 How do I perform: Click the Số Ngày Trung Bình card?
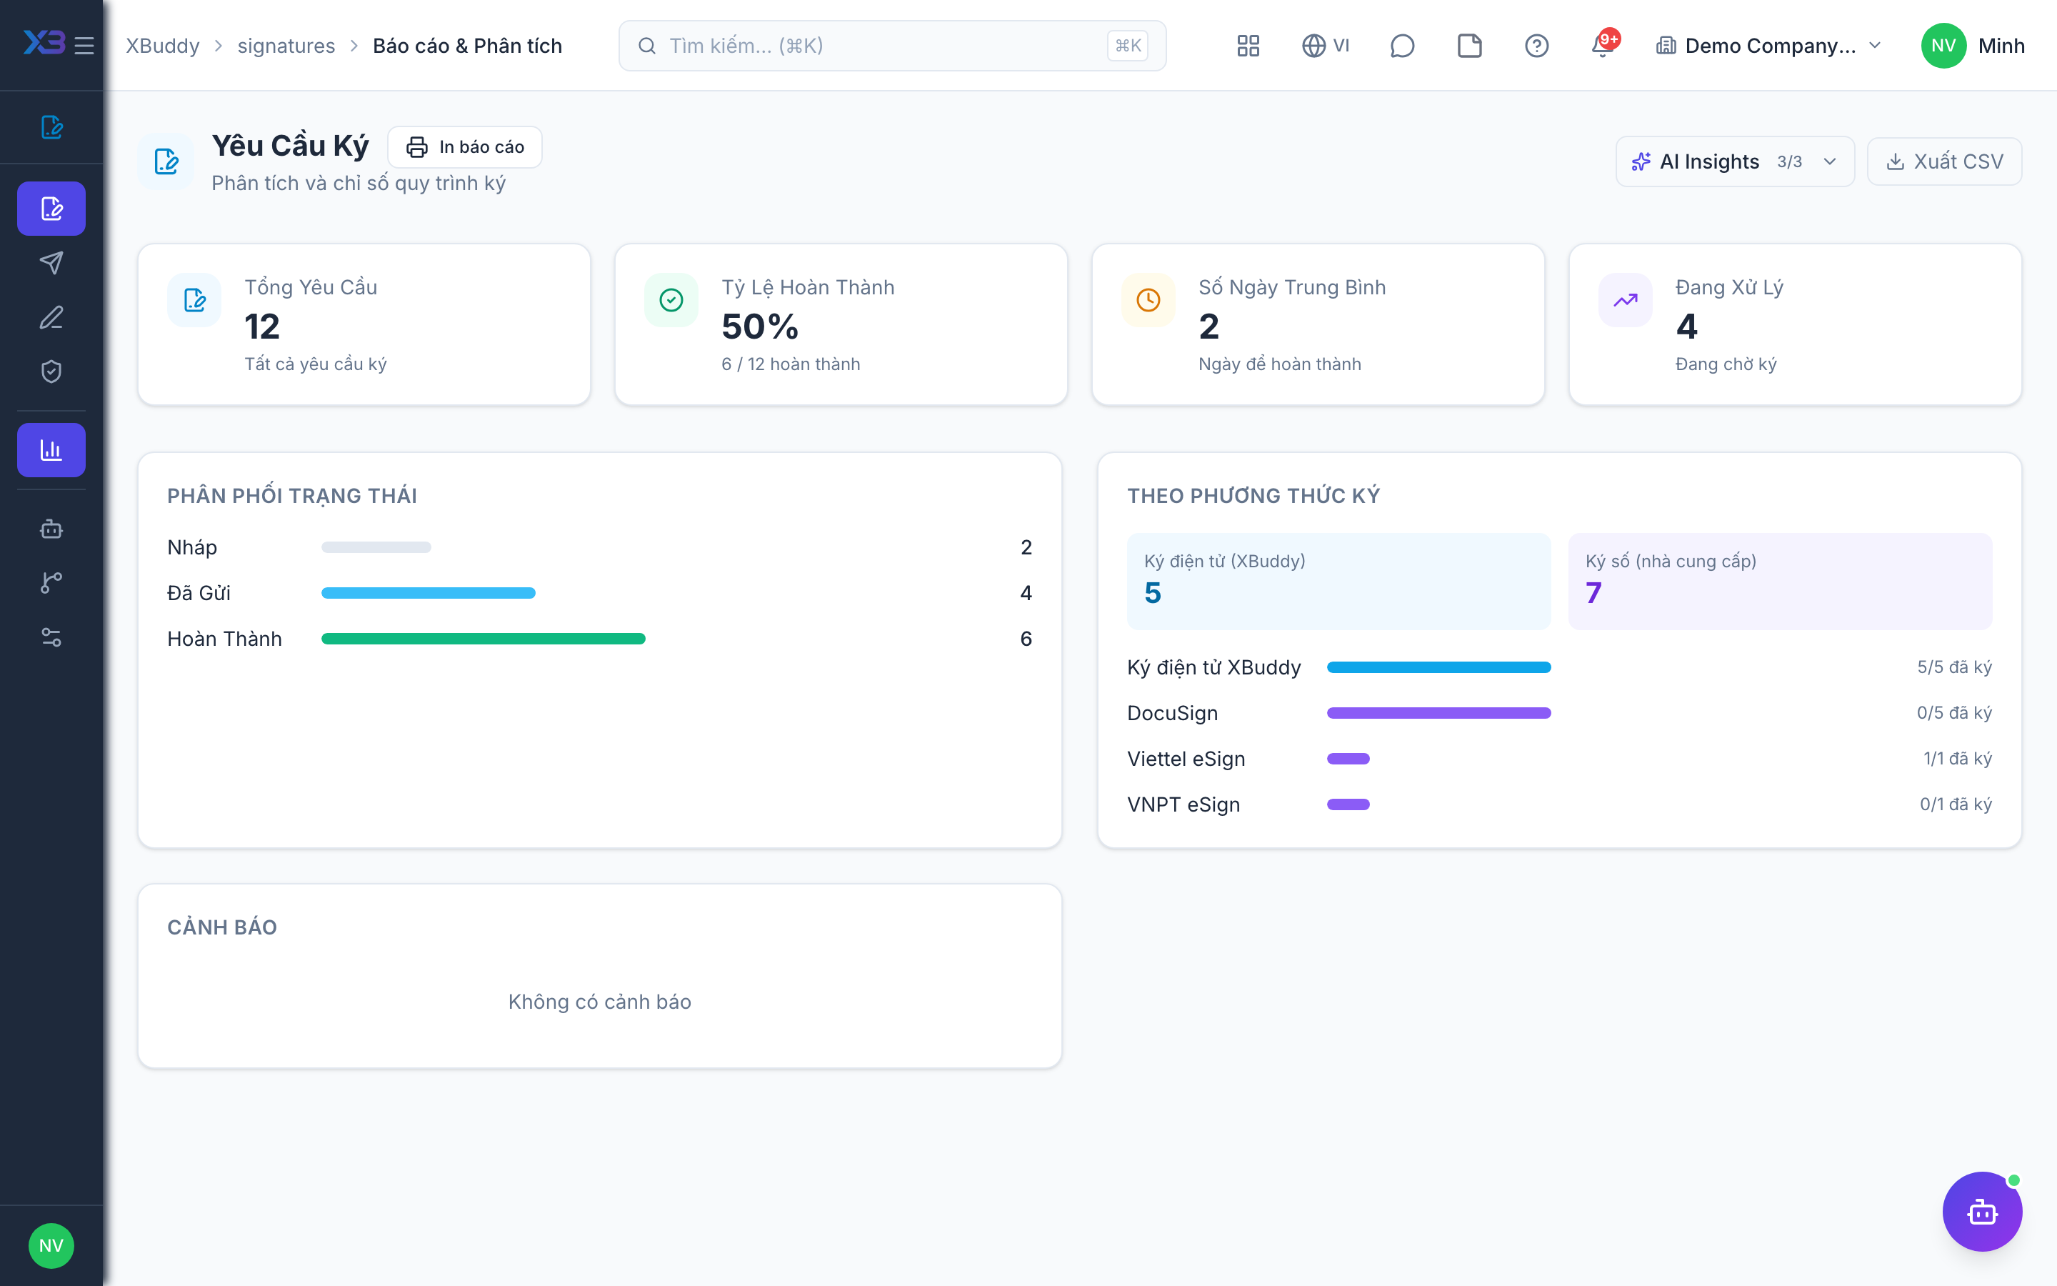coord(1318,324)
